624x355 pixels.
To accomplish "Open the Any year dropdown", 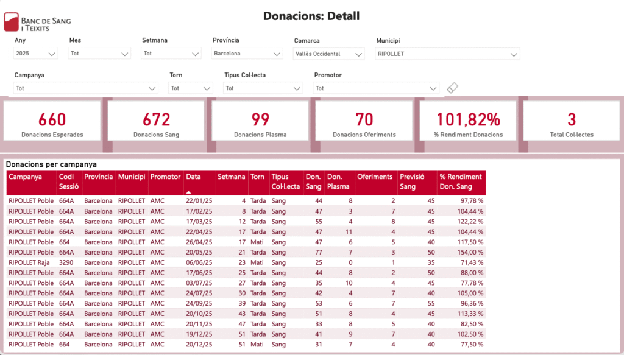I will [35, 54].
